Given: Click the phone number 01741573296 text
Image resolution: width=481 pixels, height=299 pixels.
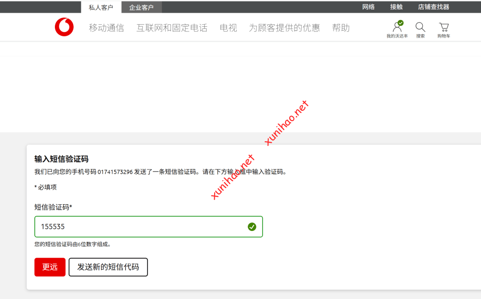Looking at the screenshot, I should click(115, 172).
